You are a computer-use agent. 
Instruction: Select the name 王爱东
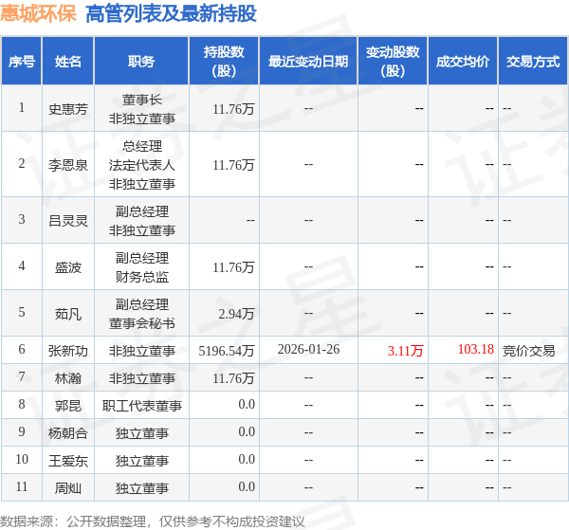click(x=68, y=461)
